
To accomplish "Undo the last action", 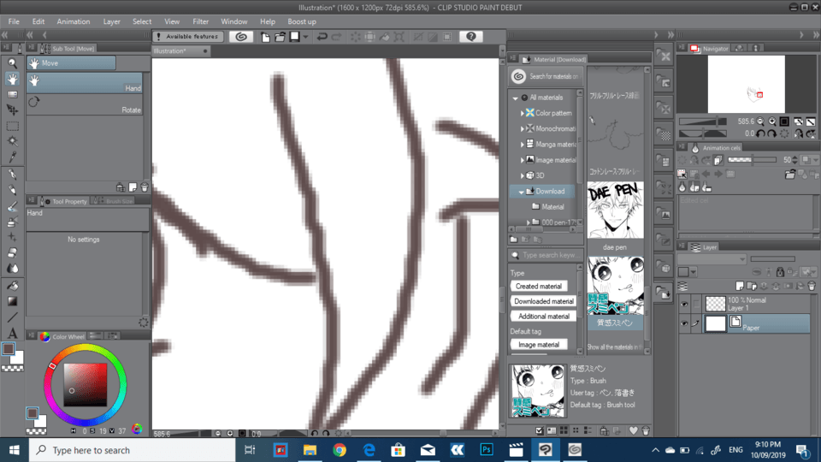I will tap(322, 37).
